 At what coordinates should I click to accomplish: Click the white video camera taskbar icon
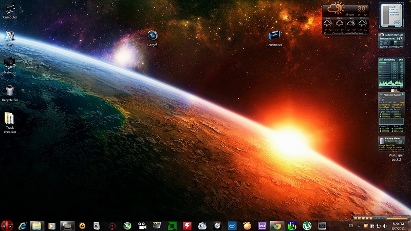142,226
